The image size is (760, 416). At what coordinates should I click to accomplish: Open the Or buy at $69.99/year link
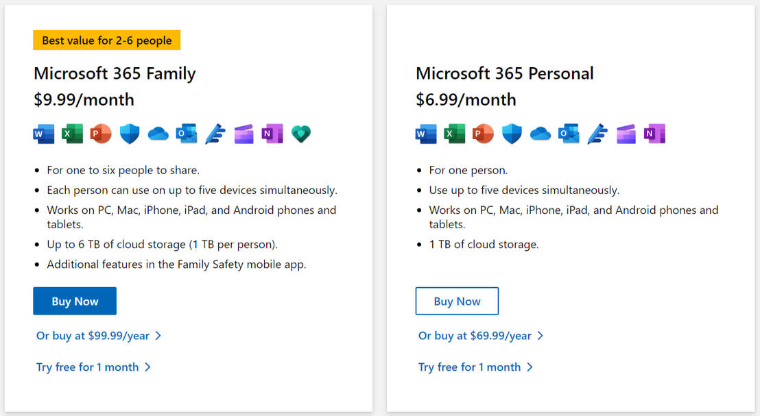click(474, 336)
